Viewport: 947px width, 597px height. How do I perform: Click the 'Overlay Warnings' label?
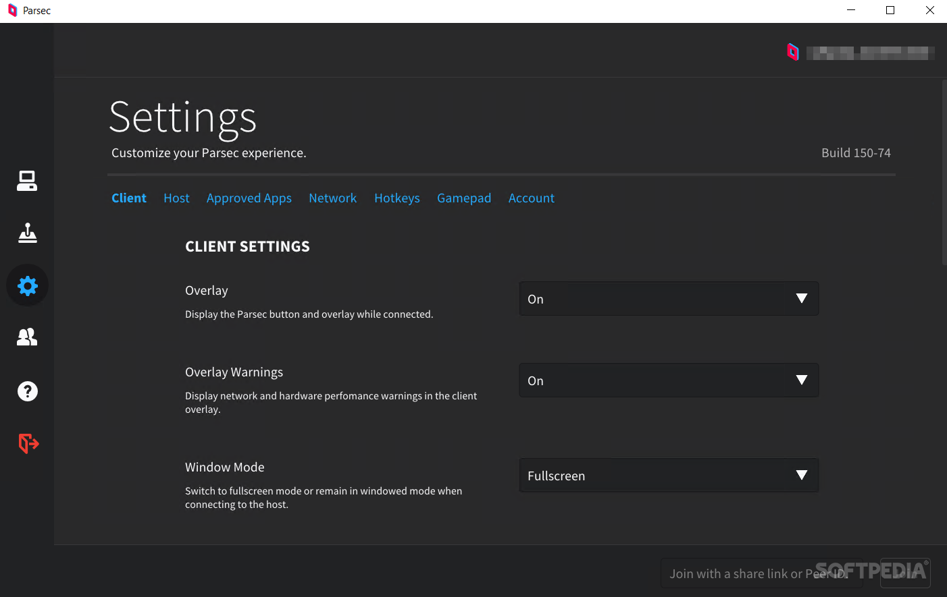pos(234,372)
